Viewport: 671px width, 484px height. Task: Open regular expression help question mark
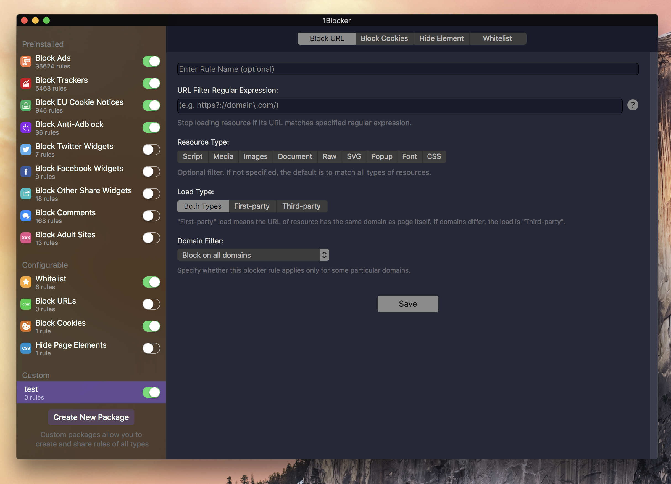point(633,105)
